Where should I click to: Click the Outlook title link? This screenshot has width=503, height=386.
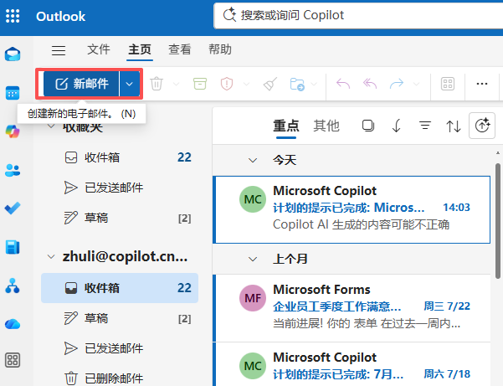(x=60, y=17)
